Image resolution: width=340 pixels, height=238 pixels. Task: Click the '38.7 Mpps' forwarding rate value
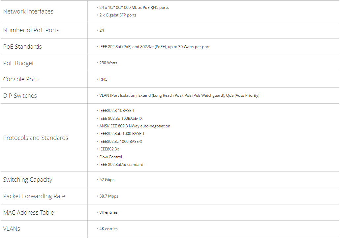[108, 196]
